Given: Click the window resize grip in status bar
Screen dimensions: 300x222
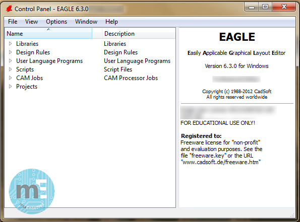Looking at the screenshot, I should click(x=292, y=215).
